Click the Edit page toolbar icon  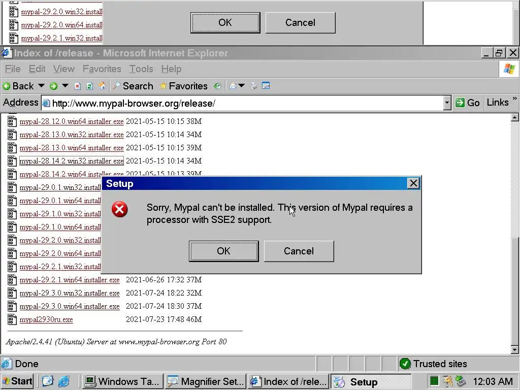[266, 86]
